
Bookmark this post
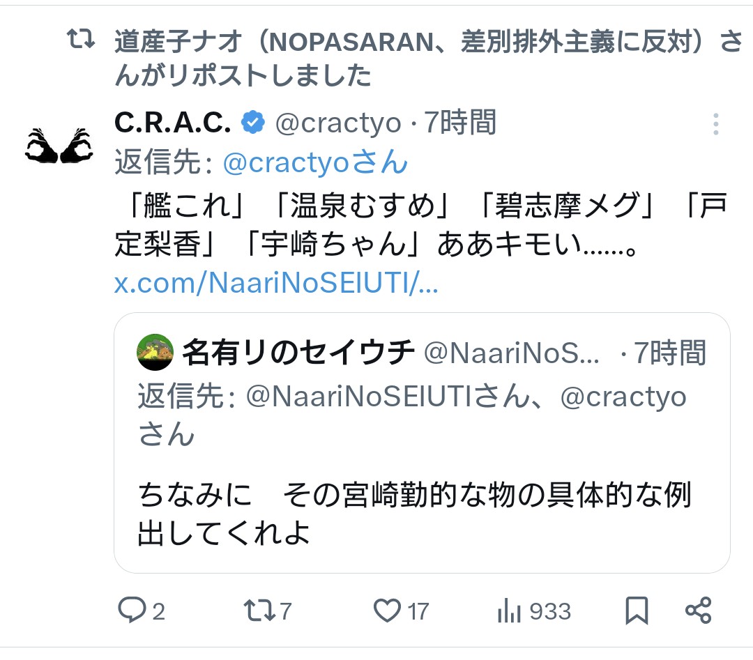pos(637,611)
